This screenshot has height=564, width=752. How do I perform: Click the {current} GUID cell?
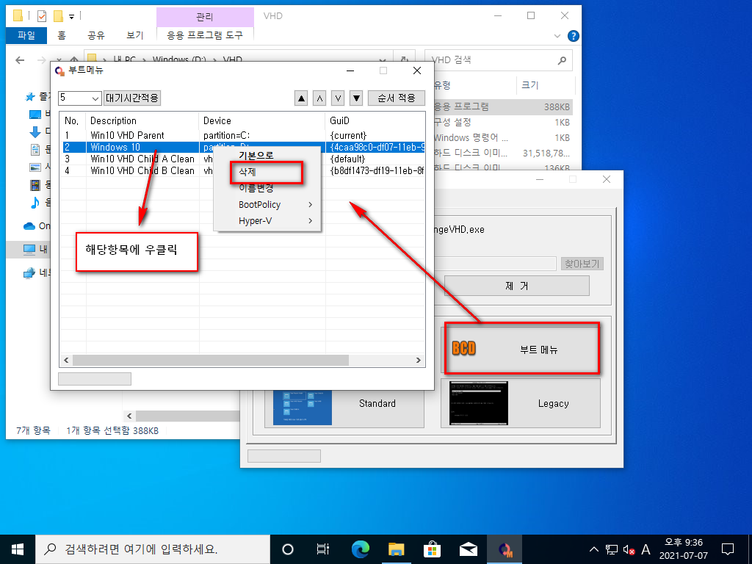click(x=348, y=135)
